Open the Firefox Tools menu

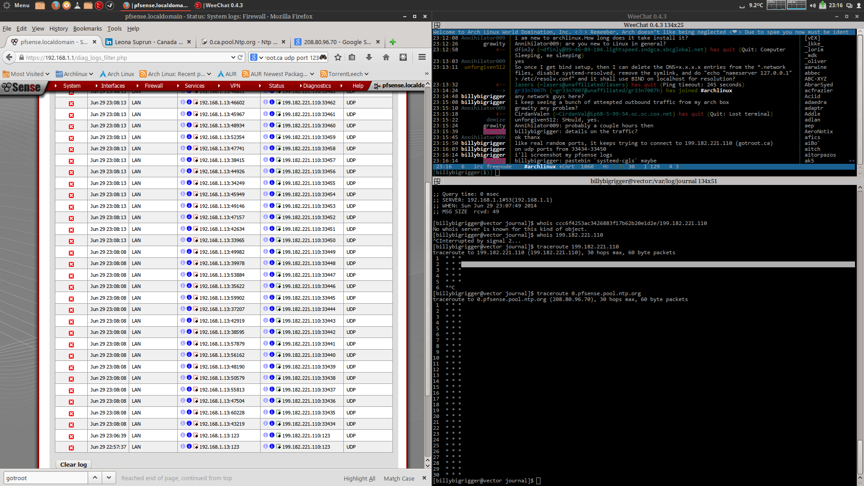[114, 28]
